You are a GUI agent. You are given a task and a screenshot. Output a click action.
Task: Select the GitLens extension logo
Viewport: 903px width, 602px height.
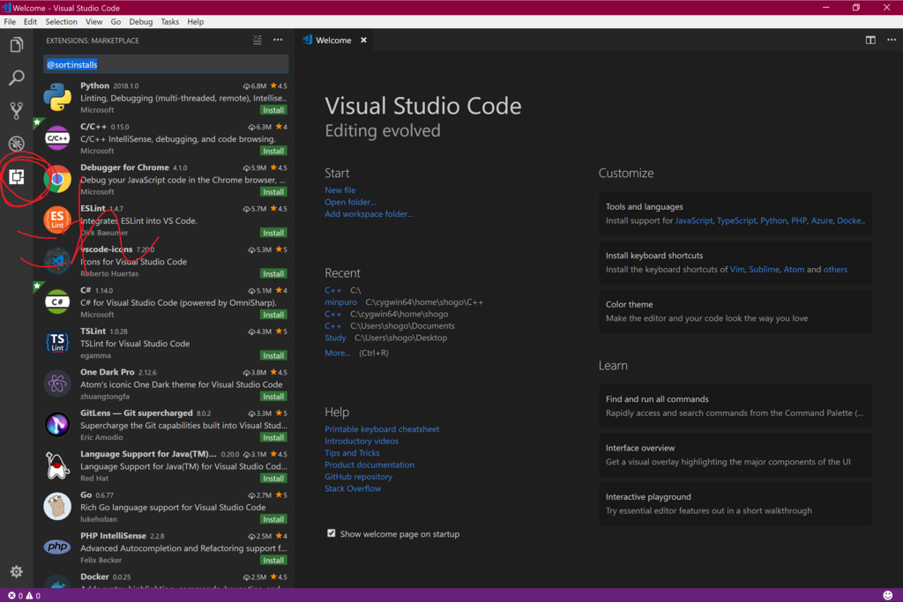click(57, 424)
